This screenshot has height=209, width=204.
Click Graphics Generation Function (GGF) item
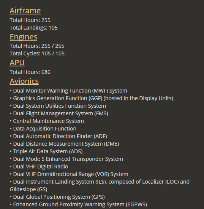(x=92, y=98)
